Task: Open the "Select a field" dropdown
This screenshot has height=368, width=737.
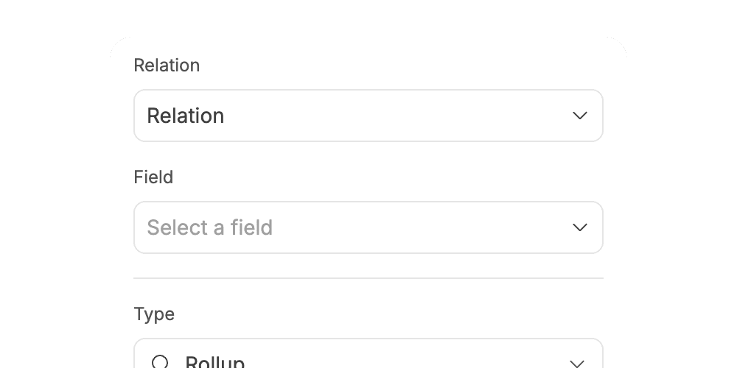Action: click(368, 227)
